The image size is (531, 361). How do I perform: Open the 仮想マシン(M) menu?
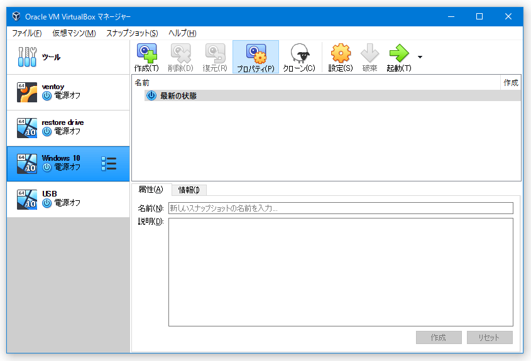74,33
